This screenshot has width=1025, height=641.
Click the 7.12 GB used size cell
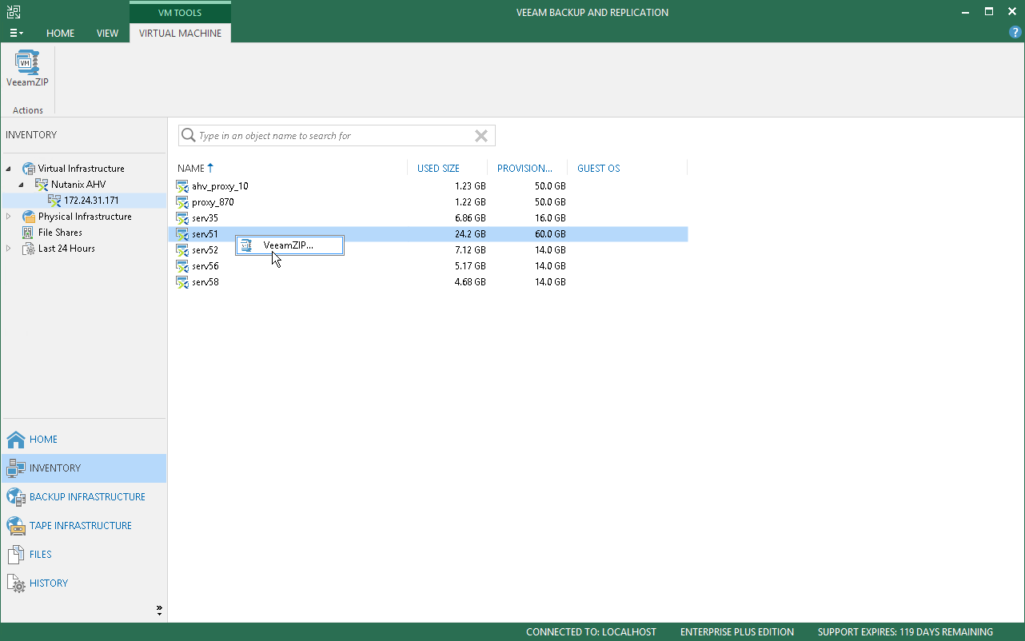pyautogui.click(x=469, y=250)
